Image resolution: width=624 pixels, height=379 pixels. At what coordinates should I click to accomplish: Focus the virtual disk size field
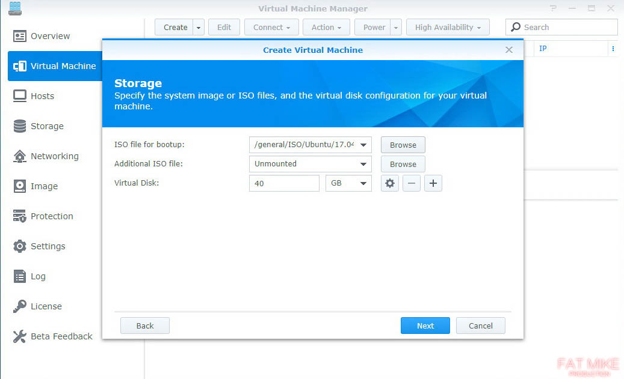coord(284,183)
